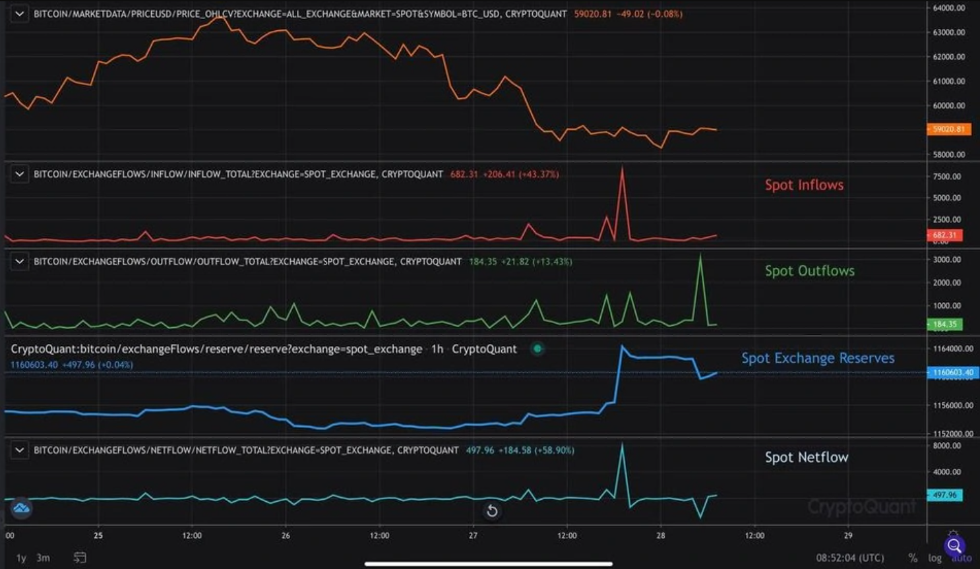
Task: Click the red 682.31 inflow axis label
Action: pos(944,235)
